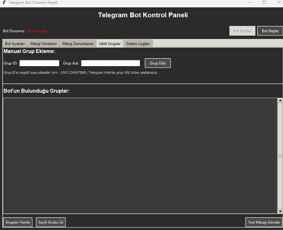Click inside the empty groups list area
Viewport: 283px width, 230px height.
[140, 156]
